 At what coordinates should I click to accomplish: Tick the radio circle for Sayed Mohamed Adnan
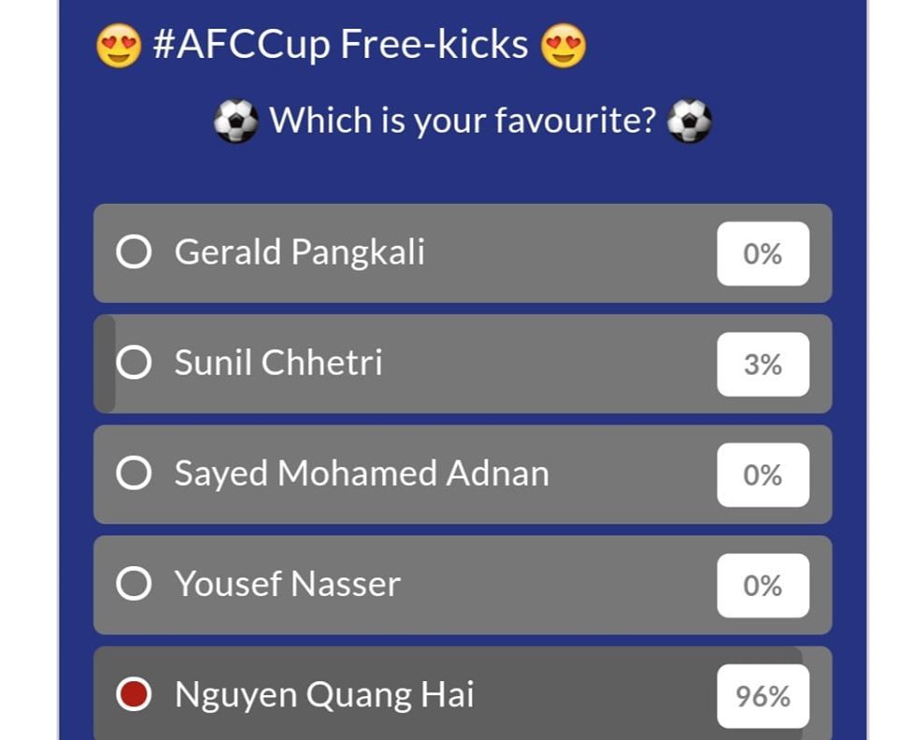click(134, 474)
